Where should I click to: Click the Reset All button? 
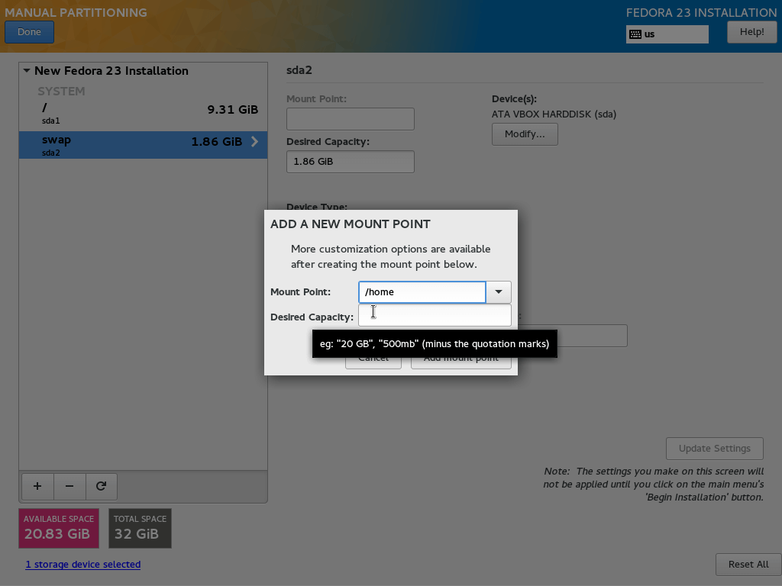[x=748, y=565]
